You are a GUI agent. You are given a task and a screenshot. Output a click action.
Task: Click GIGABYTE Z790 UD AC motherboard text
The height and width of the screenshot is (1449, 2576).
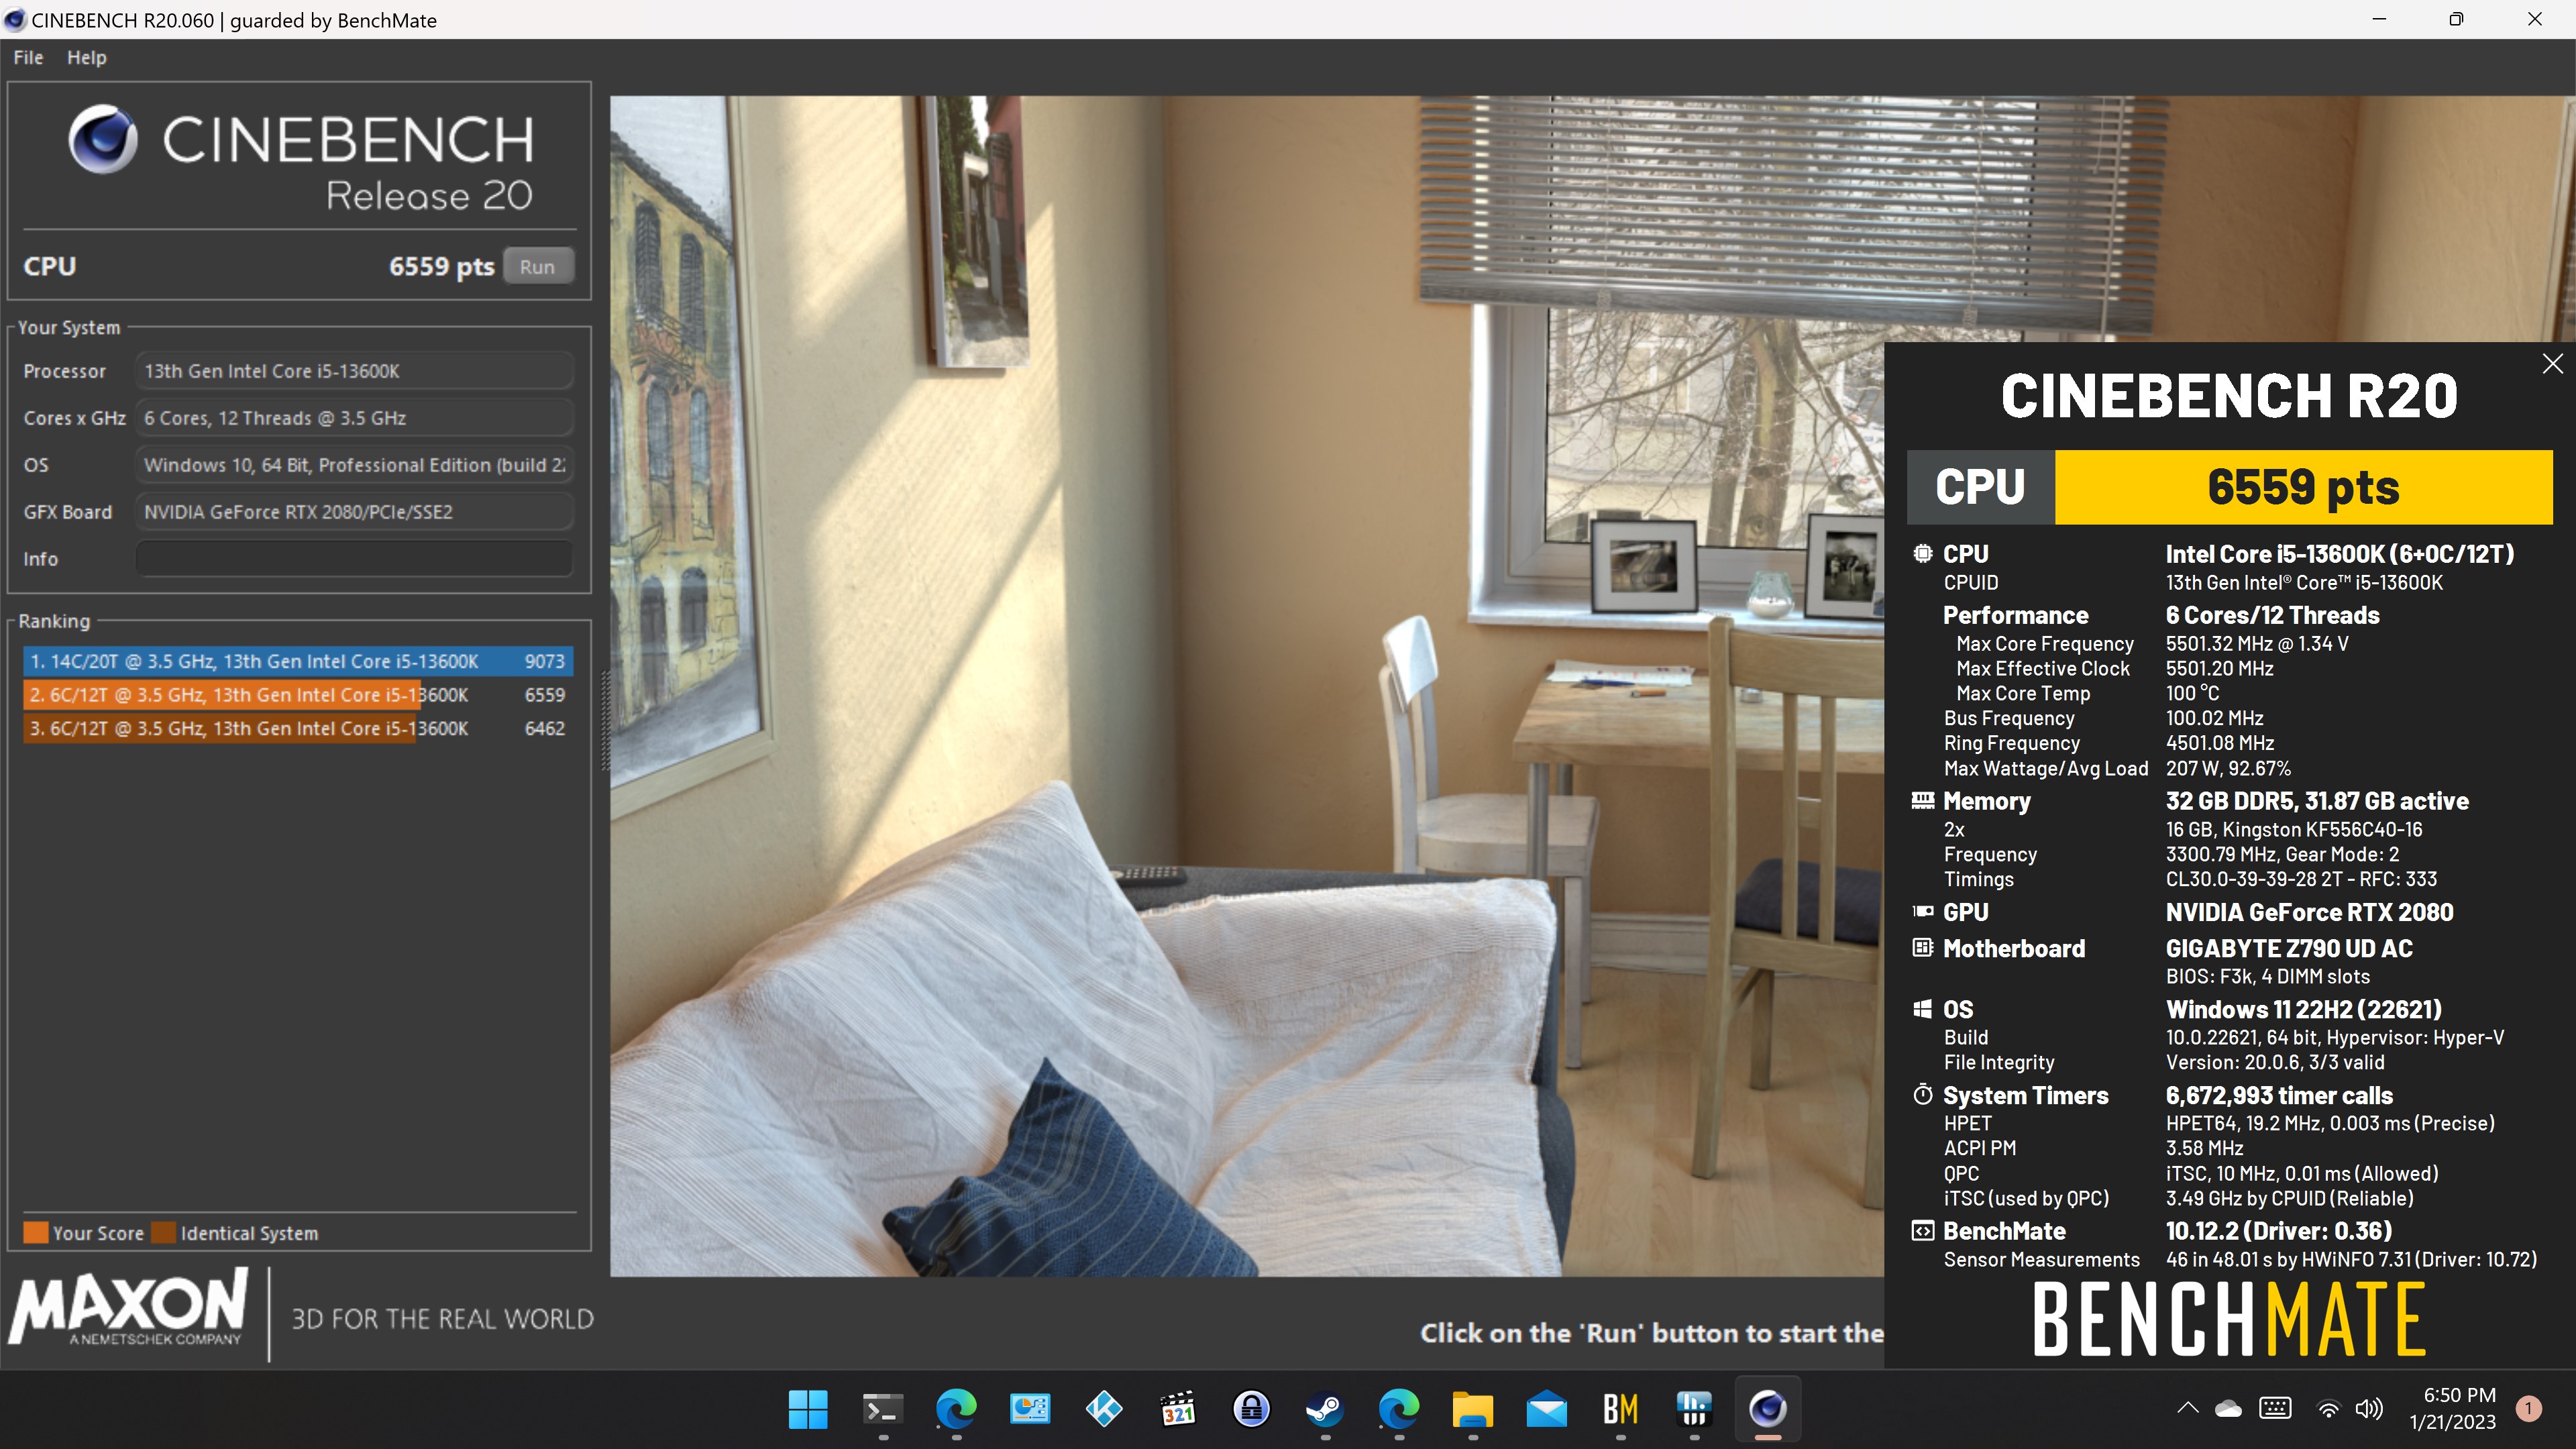click(x=2289, y=947)
